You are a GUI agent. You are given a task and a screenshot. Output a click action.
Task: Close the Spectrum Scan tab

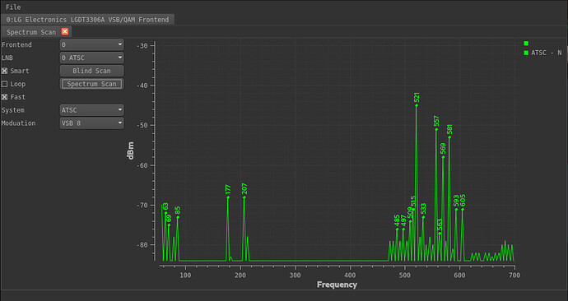[65, 31]
